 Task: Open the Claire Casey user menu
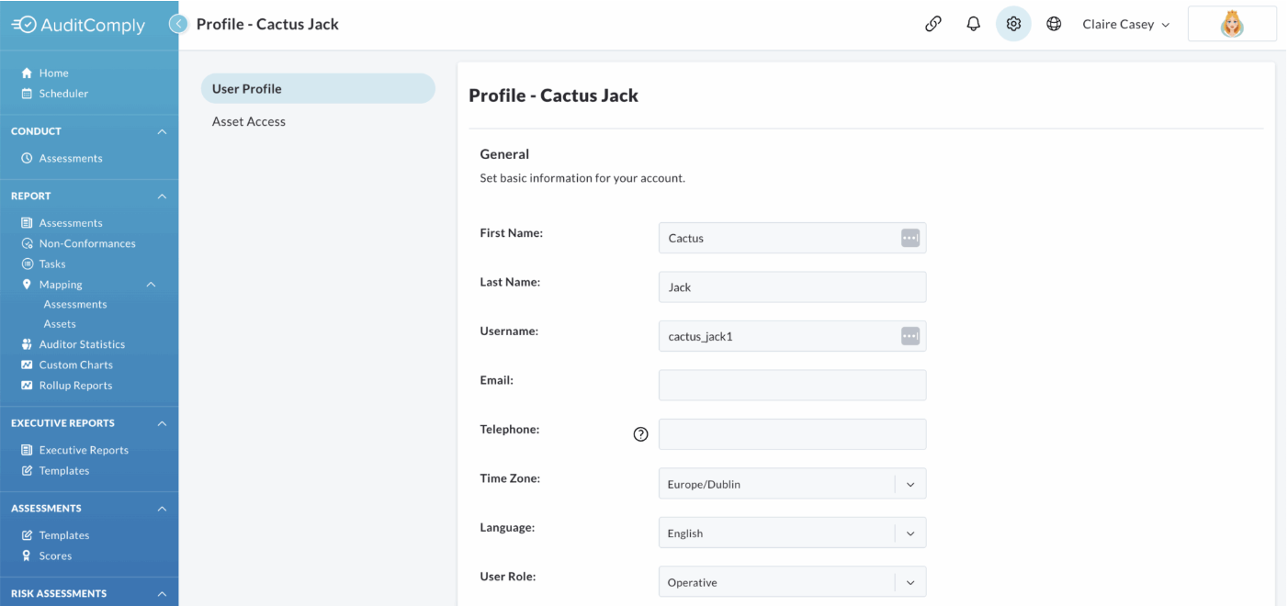click(x=1126, y=25)
